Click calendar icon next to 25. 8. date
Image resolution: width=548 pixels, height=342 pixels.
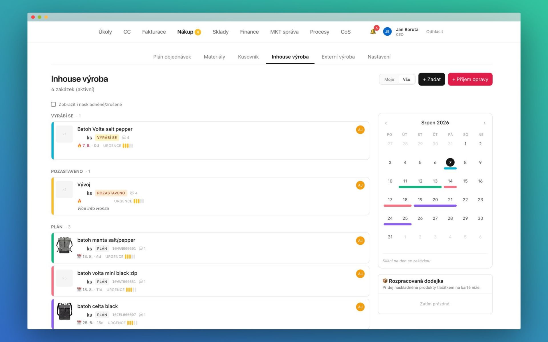[x=79, y=323]
